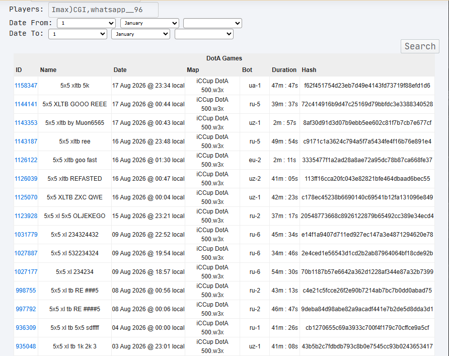Open the Date To month dropdown
This screenshot has height=356, width=449.
click(x=140, y=34)
